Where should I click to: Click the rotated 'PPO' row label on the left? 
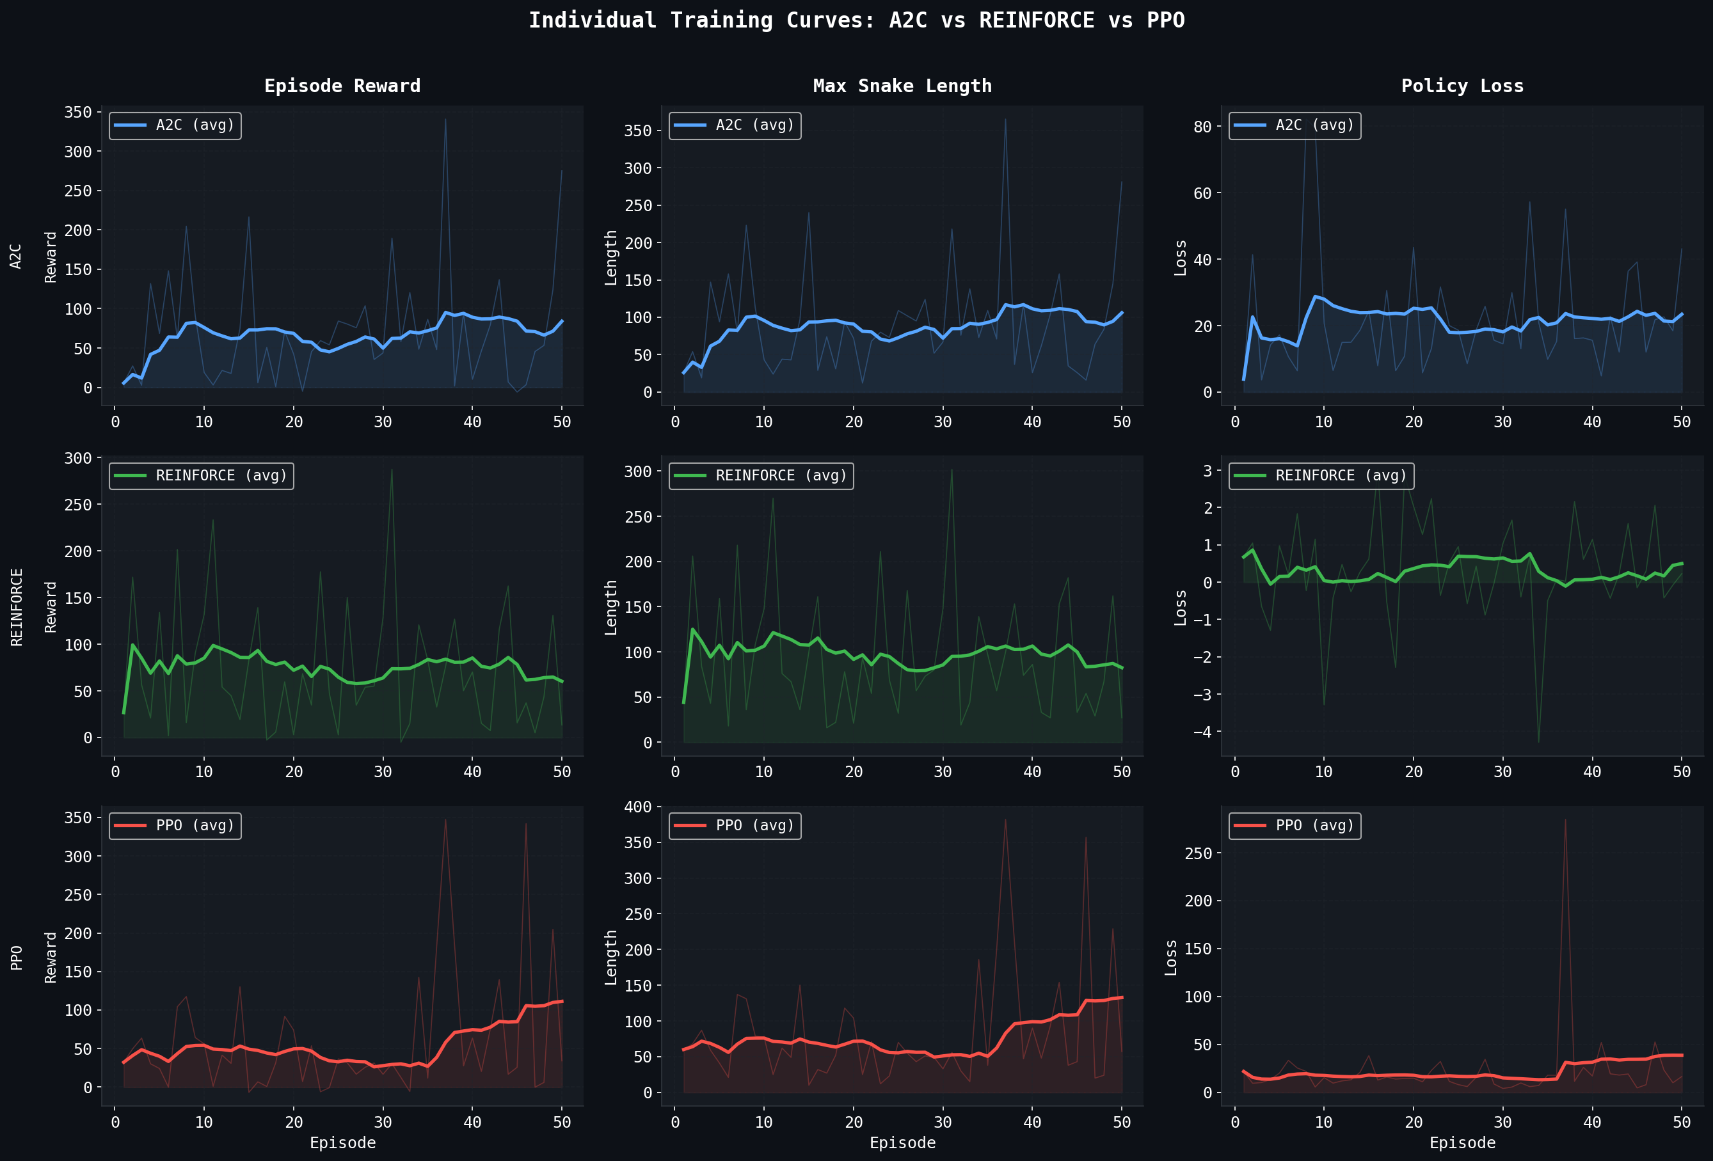pos(16,958)
